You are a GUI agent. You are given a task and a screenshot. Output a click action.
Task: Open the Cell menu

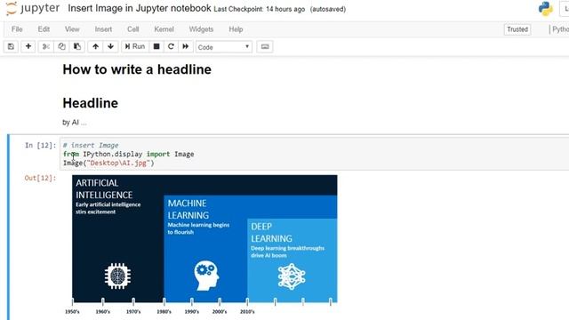[x=132, y=29]
